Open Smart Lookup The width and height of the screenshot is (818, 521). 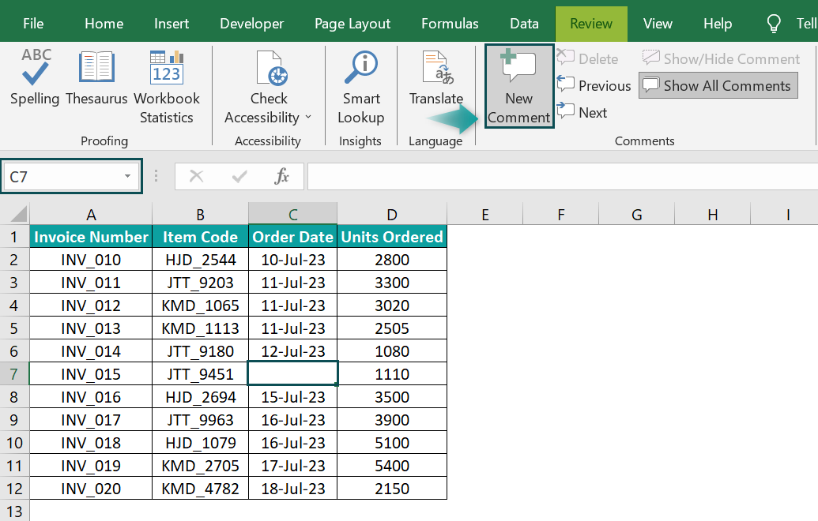tap(361, 87)
